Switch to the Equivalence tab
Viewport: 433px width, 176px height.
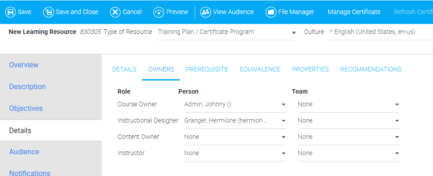260,69
